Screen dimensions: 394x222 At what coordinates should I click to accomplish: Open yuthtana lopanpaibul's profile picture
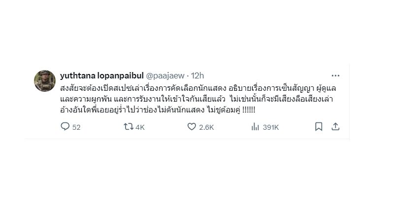point(45,81)
